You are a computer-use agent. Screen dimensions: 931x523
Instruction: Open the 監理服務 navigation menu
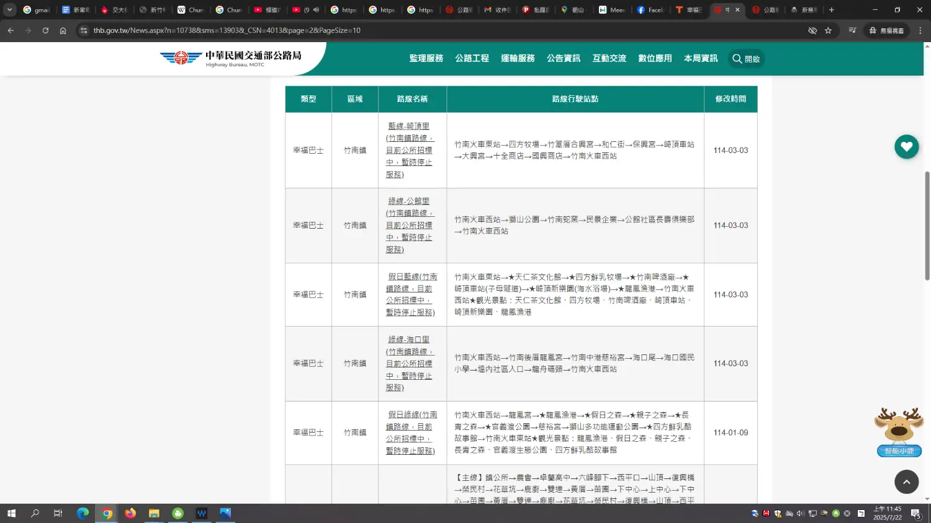(426, 58)
